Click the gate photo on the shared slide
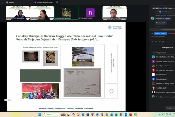The image size is (175, 117). pos(83,57)
